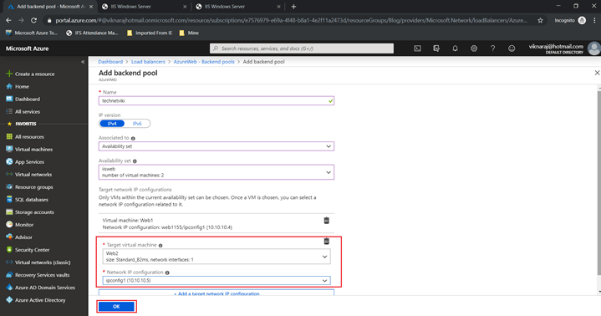
Task: Open the browser three-dot menu
Action: 594,20
